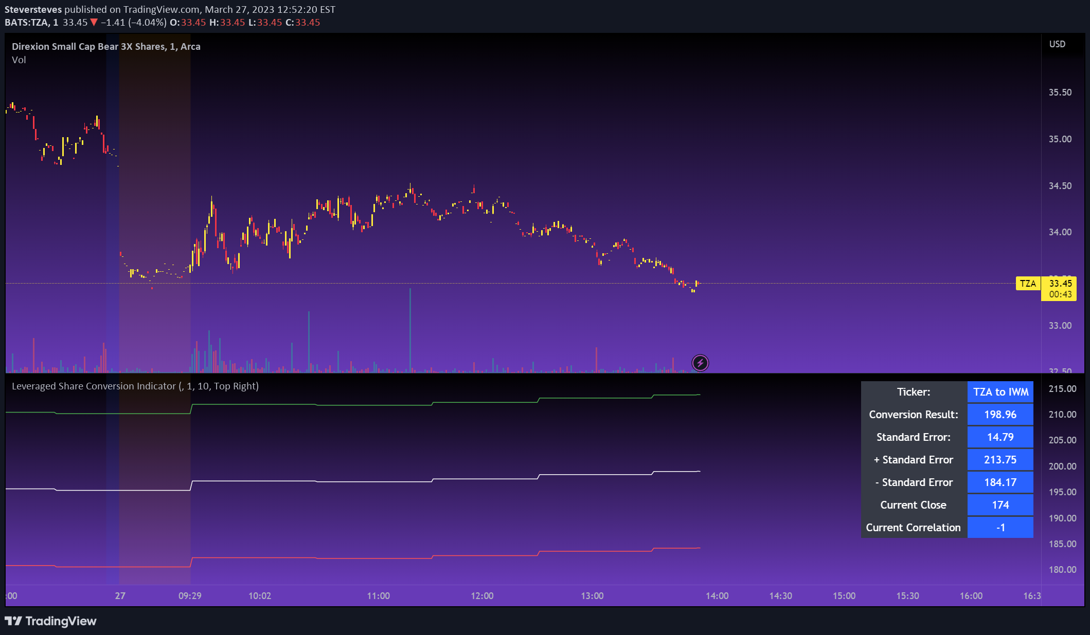1090x635 pixels.
Task: Click the TradingView logo at bottom
Action: [50, 621]
